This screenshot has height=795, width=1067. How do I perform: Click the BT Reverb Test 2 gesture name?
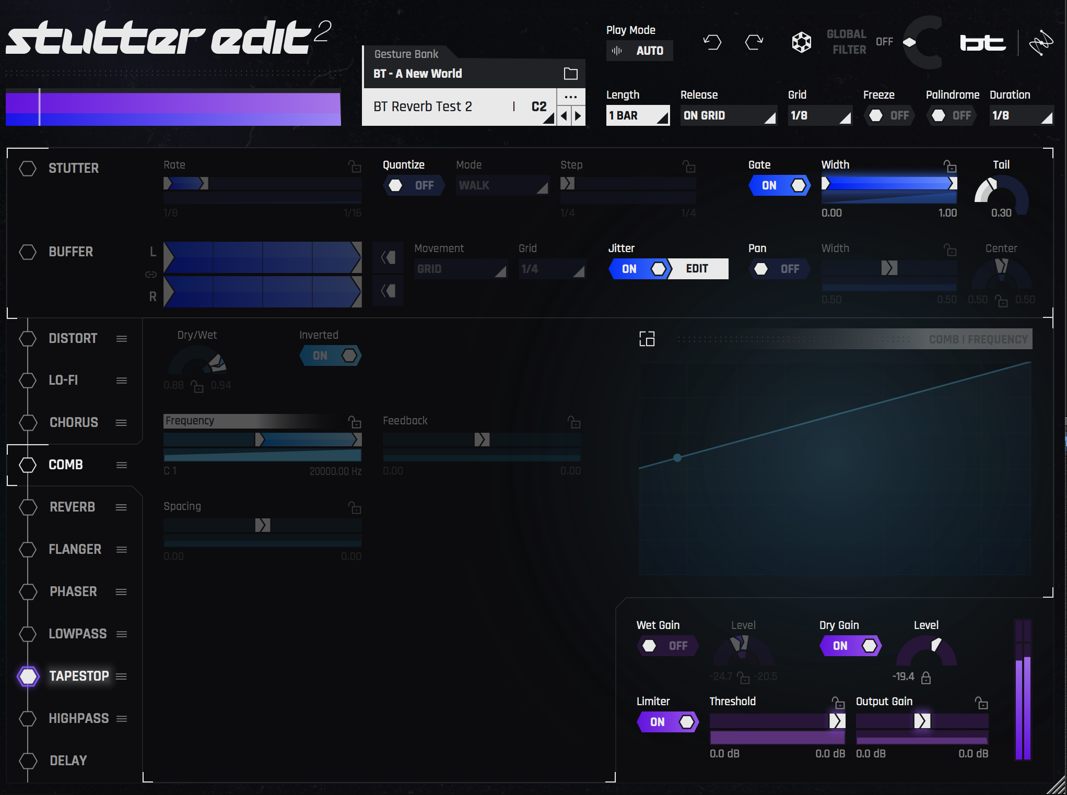[x=423, y=106]
